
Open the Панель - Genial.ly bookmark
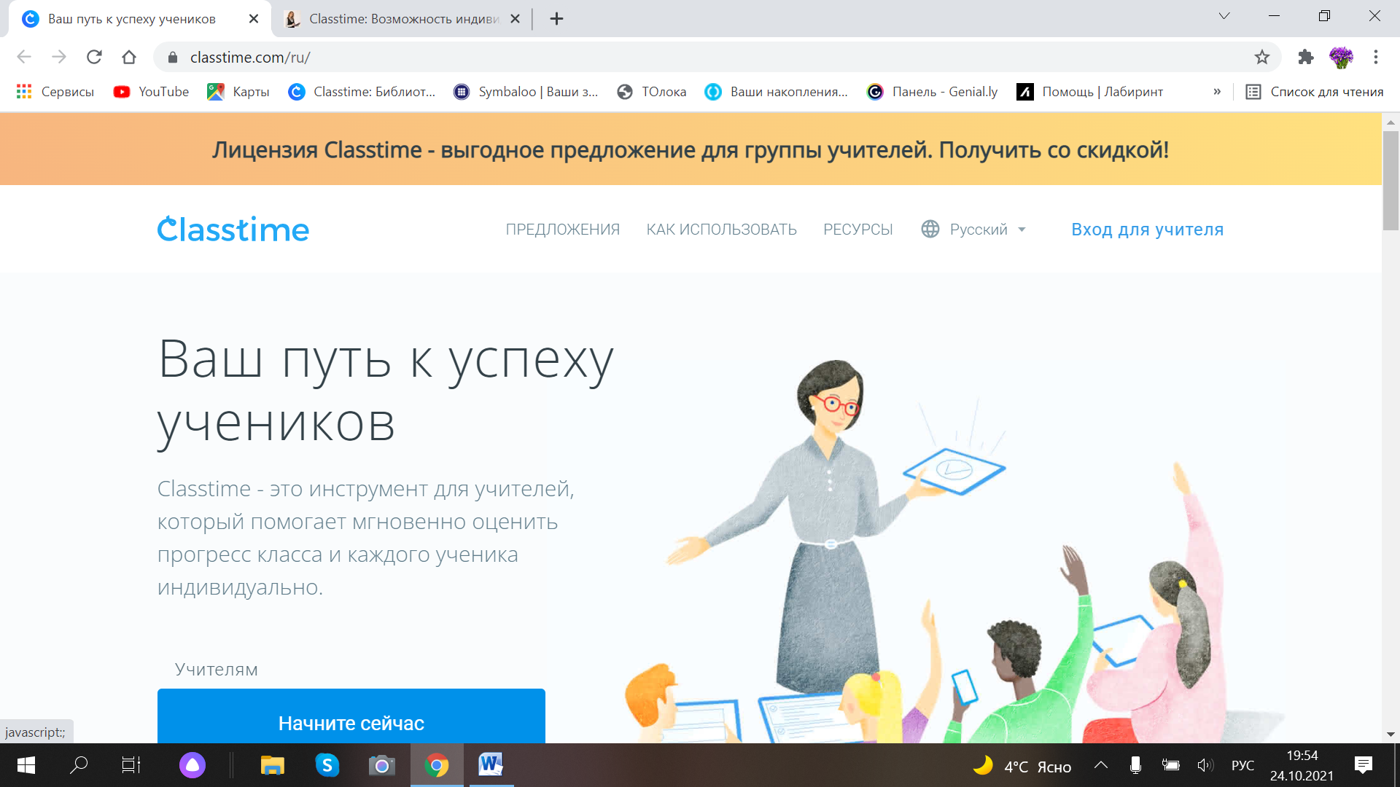[x=933, y=92]
